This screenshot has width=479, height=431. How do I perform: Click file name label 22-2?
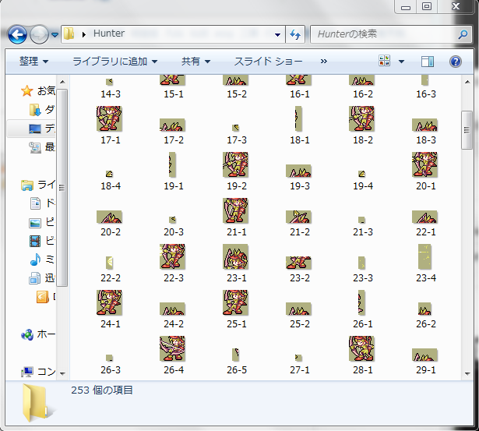pyautogui.click(x=111, y=278)
